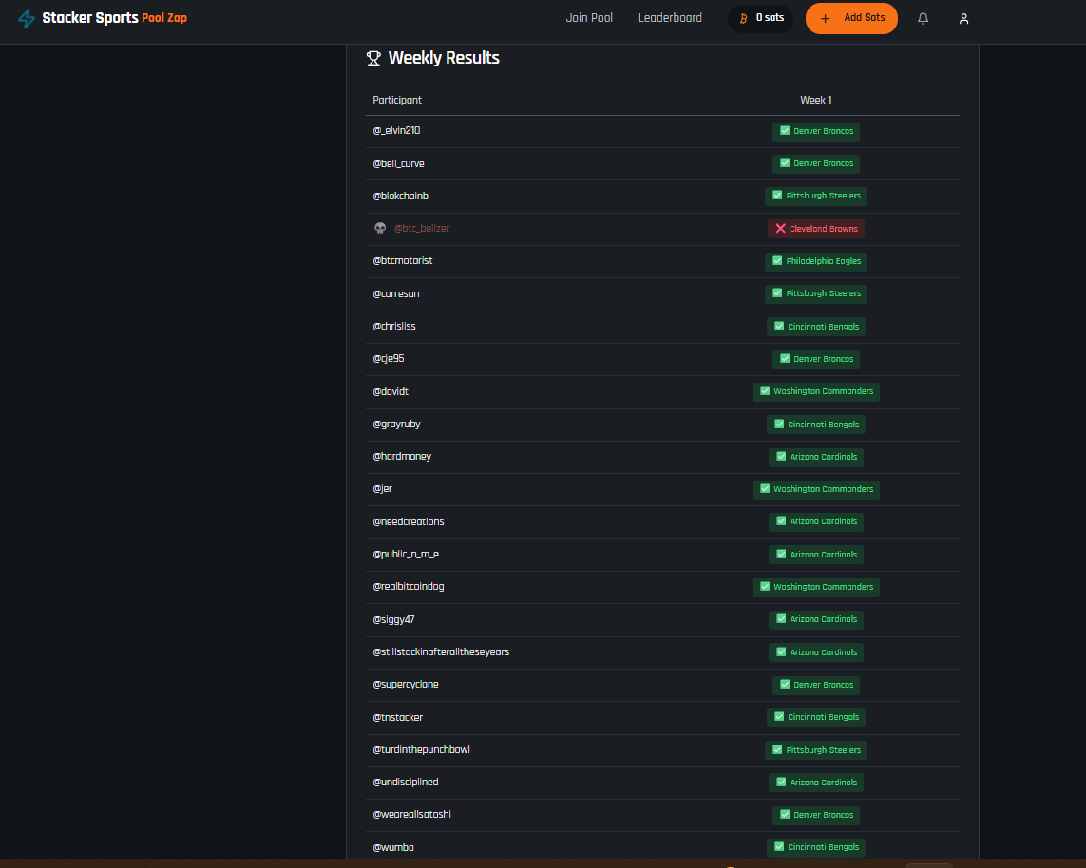1086x868 pixels.
Task: Click the Add Sats button
Action: pos(851,18)
